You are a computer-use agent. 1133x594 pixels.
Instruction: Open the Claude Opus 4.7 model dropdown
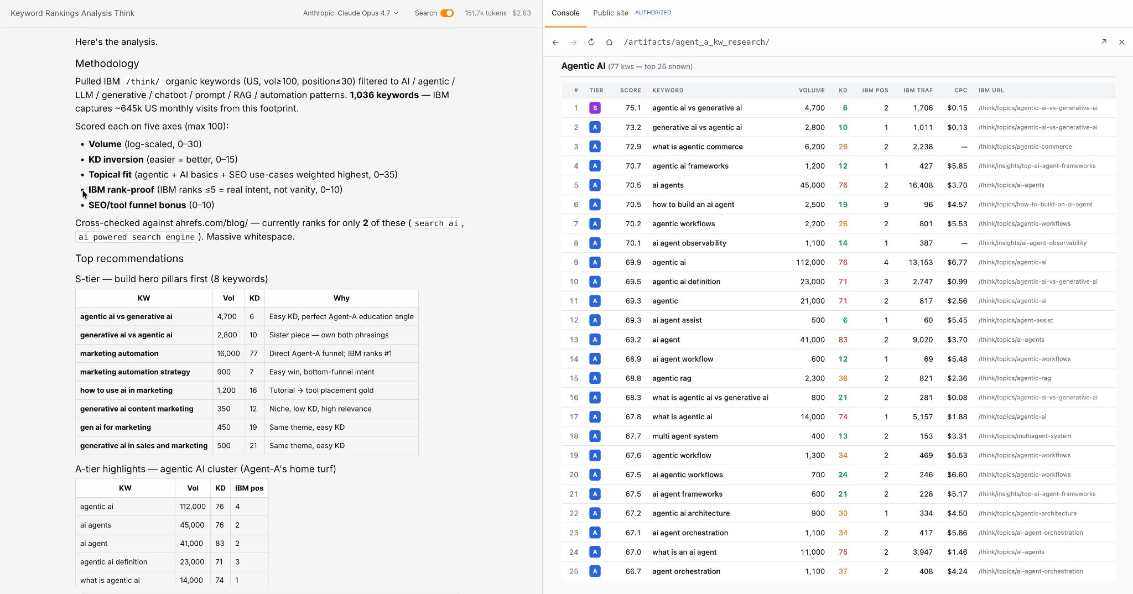(x=350, y=13)
